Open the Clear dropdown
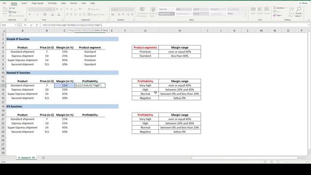This screenshot has width=311, height=175. point(278,15)
